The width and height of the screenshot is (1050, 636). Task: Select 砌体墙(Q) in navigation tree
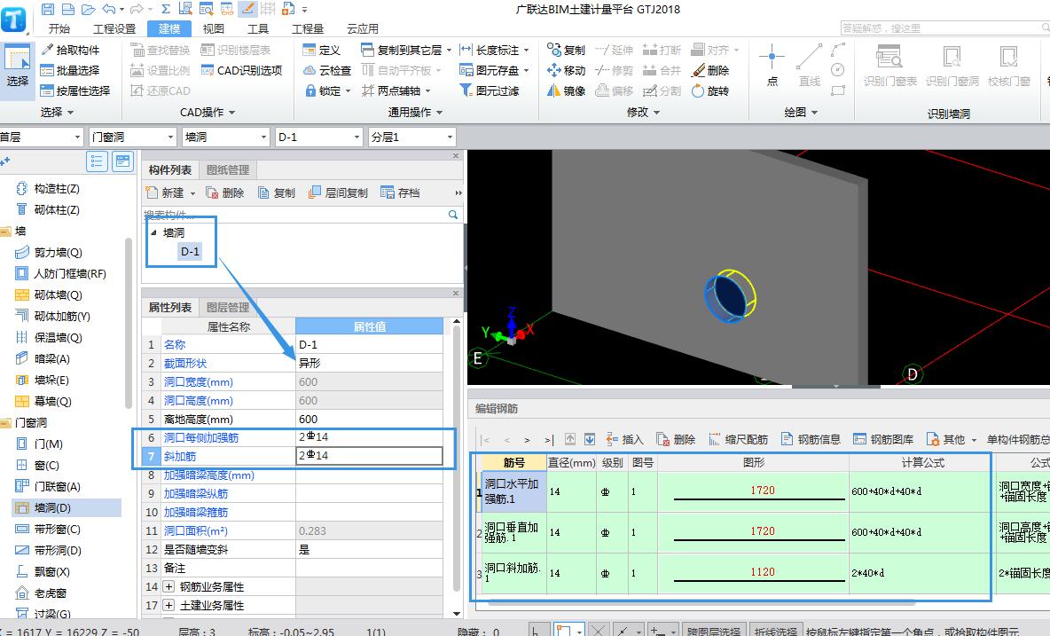58,294
